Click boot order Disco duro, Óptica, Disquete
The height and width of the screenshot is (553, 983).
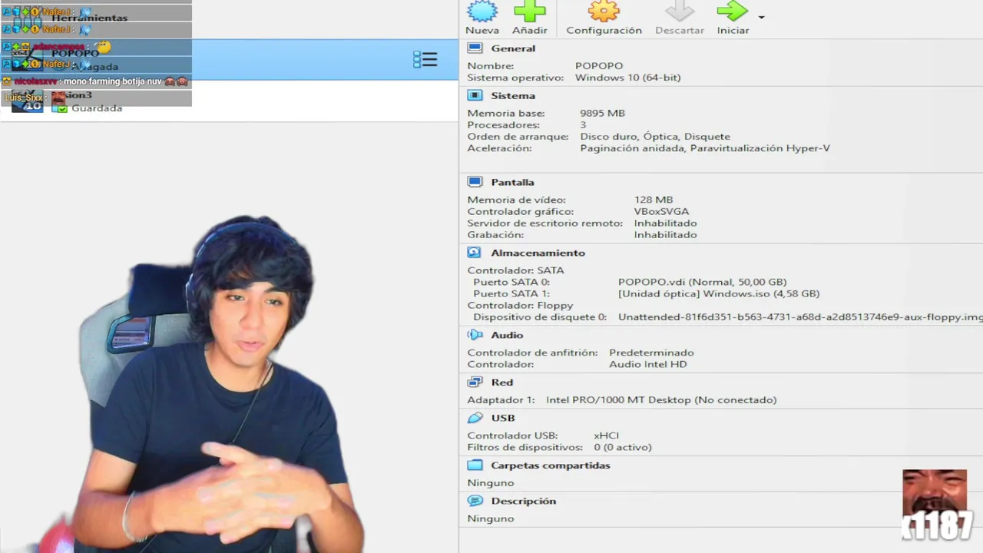coord(655,137)
